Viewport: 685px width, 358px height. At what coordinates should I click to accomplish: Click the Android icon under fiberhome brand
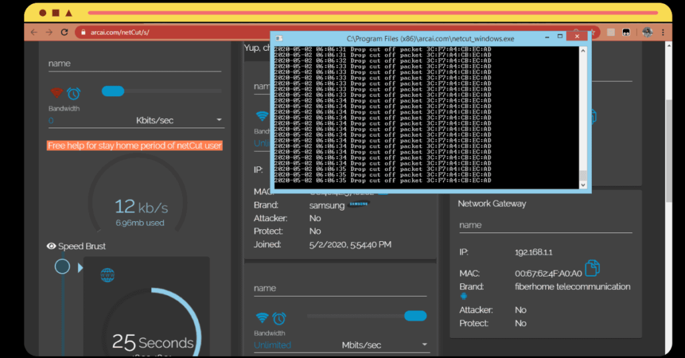tap(464, 297)
